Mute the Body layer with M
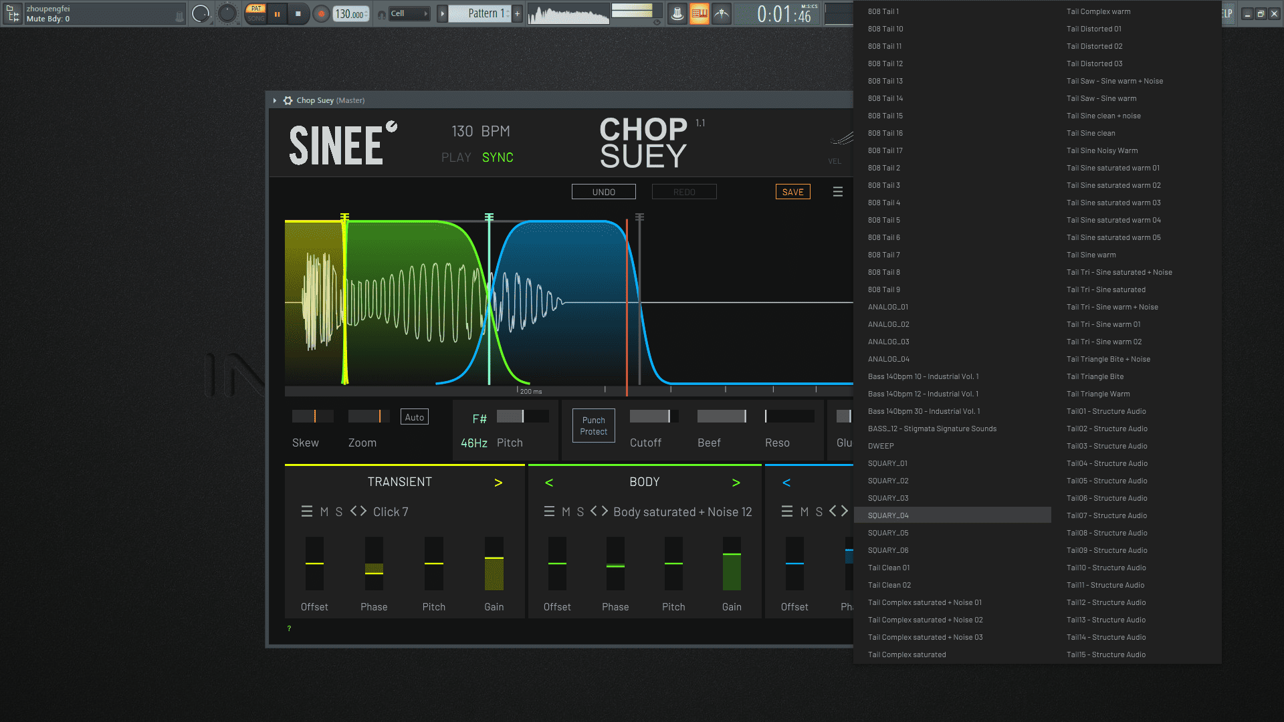The image size is (1284, 722). 566,511
